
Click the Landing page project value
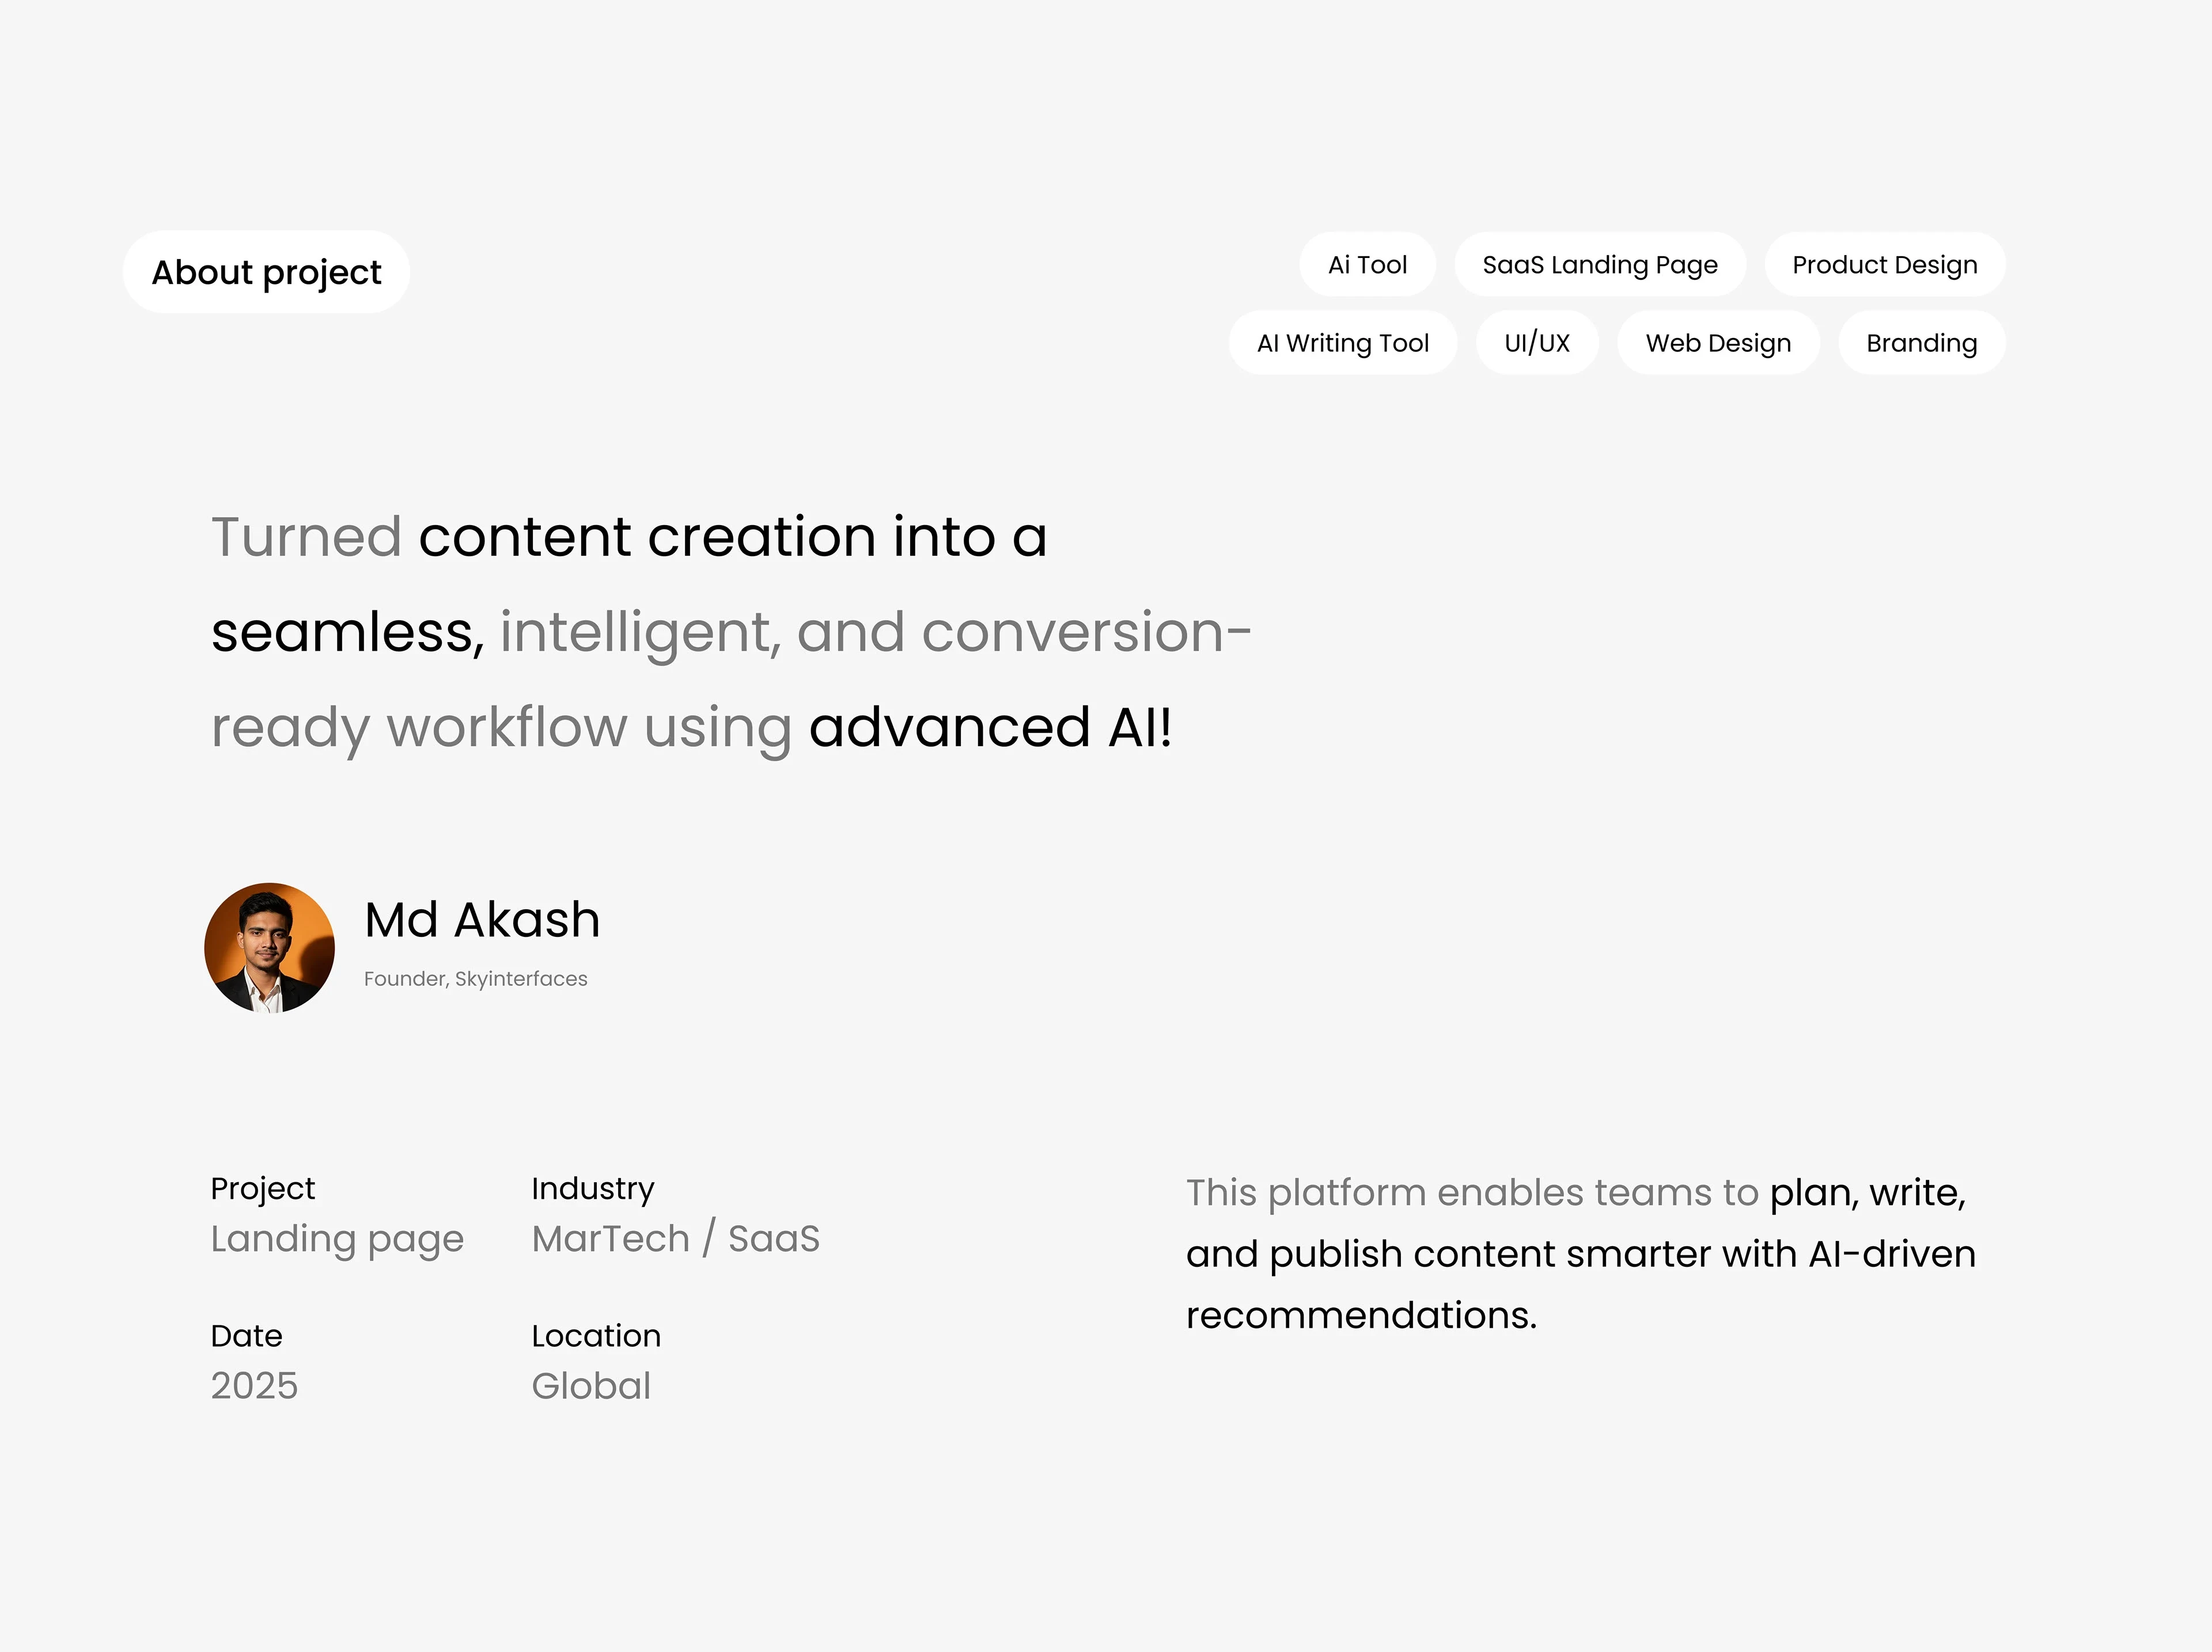(337, 1239)
